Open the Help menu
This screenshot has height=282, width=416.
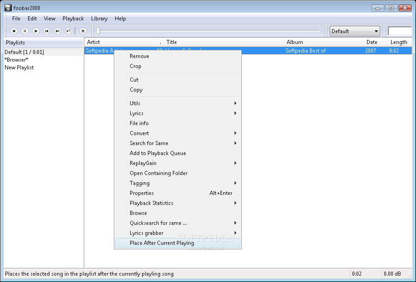[x=120, y=19]
